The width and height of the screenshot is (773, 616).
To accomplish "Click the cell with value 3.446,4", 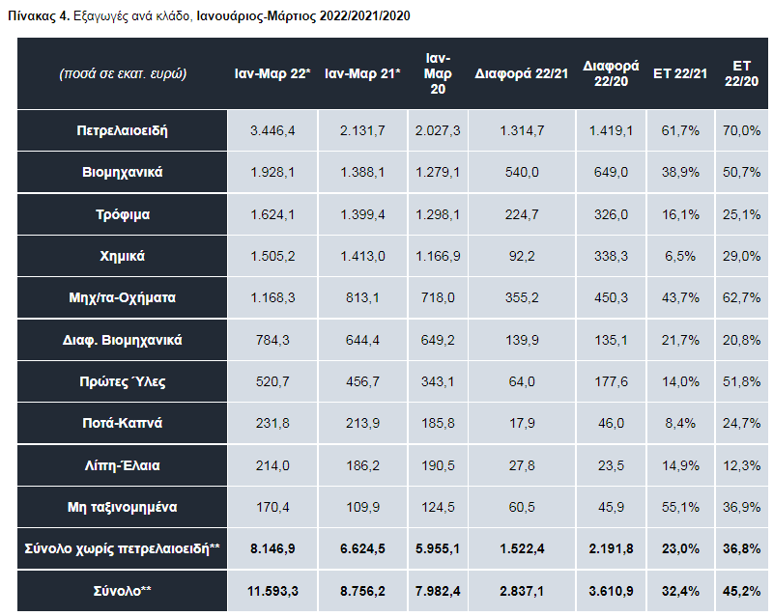I will point(272,130).
